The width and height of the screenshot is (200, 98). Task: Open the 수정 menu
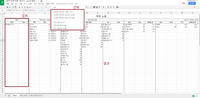(x=12, y=4)
